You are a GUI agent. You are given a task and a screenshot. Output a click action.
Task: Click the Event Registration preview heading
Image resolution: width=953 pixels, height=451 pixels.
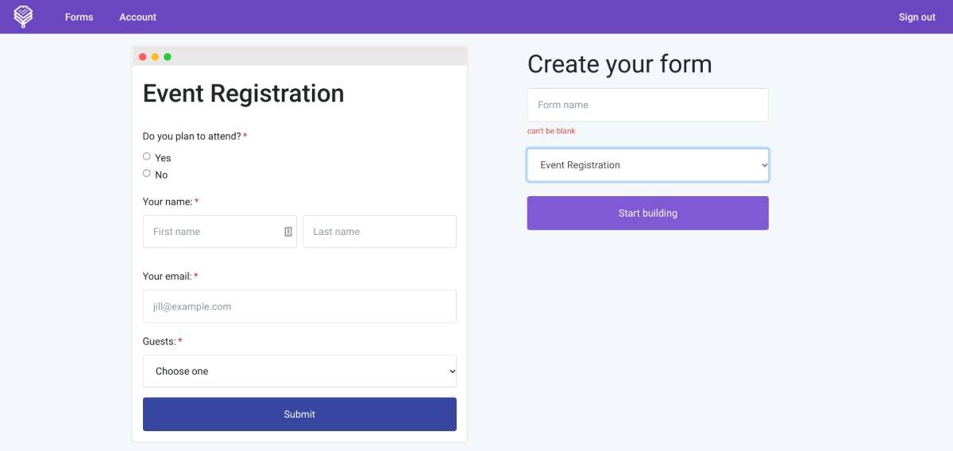click(243, 94)
